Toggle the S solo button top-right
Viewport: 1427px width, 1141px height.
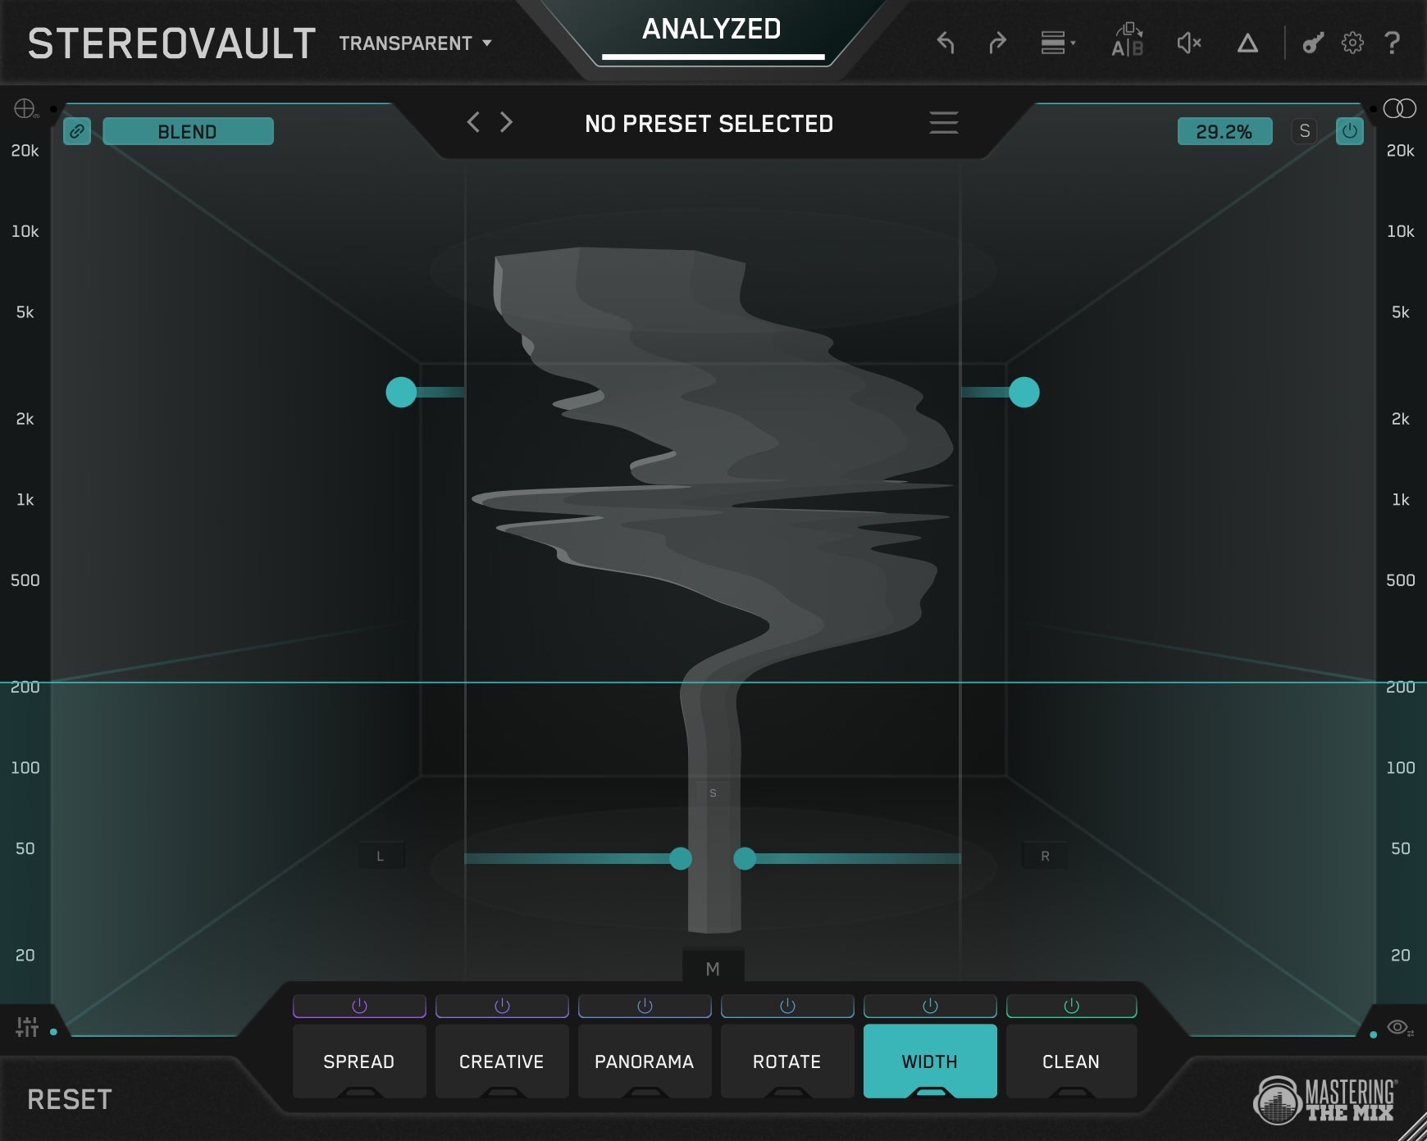pyautogui.click(x=1304, y=131)
